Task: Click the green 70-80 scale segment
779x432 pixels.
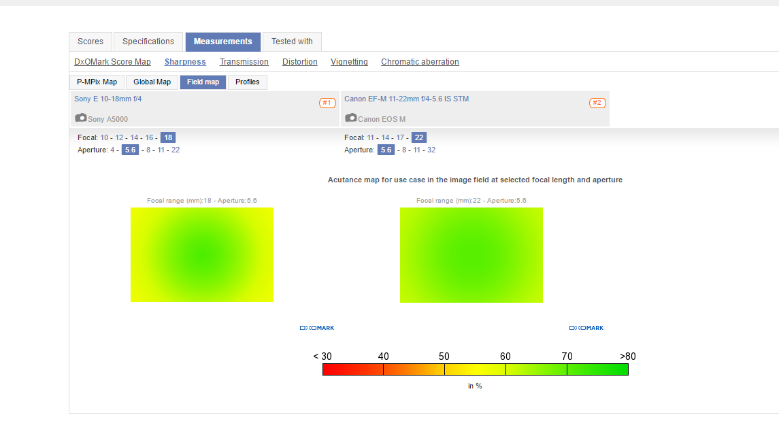Action: pyautogui.click(x=597, y=369)
